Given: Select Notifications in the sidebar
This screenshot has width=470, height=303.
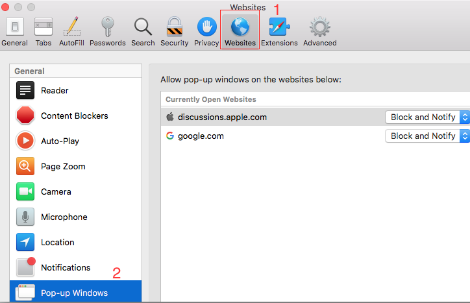Looking at the screenshot, I should [x=75, y=267].
